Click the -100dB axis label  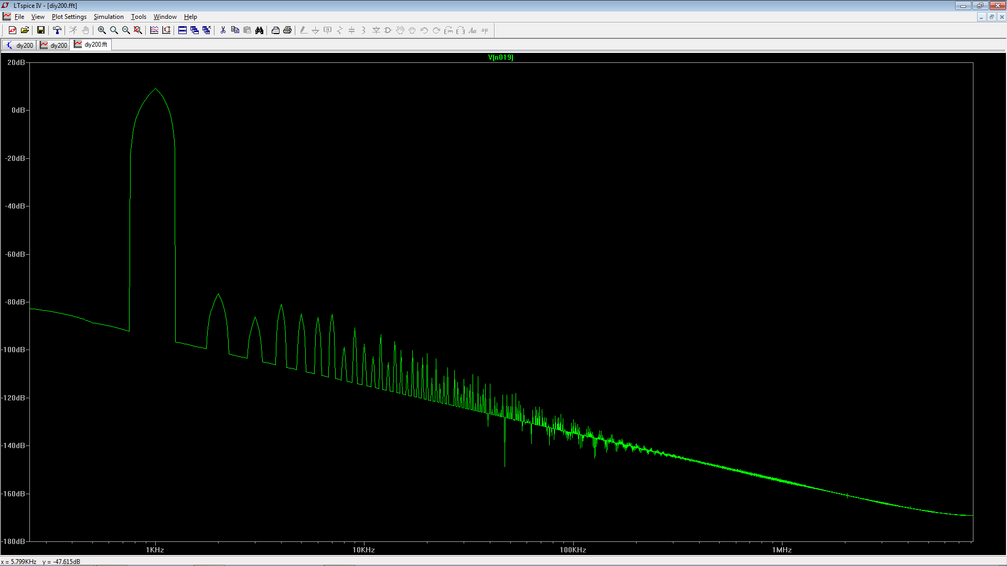pyautogui.click(x=14, y=350)
